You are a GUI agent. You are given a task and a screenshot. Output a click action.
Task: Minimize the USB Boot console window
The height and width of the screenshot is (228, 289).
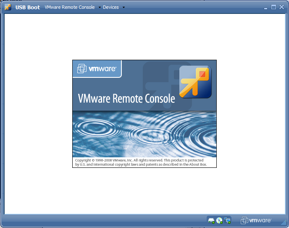point(265,8)
